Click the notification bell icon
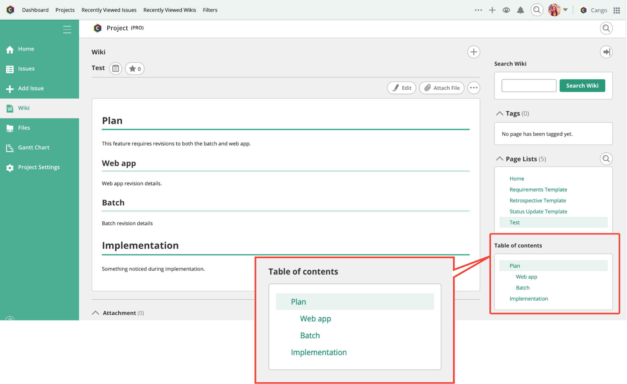The width and height of the screenshot is (627, 384). point(520,10)
